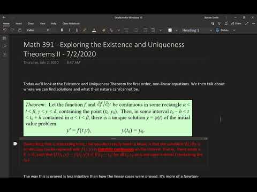
Task: Open the more options ellipsis menu
Action: [253, 23]
